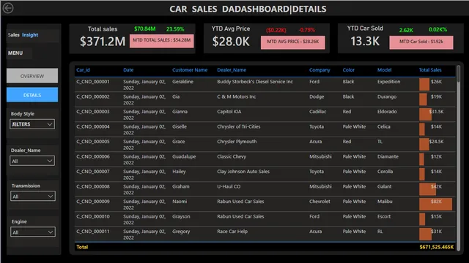The height and width of the screenshot is (263, 469).
Task: Click the -0.79% avg price change
Action: pyautogui.click(x=306, y=30)
